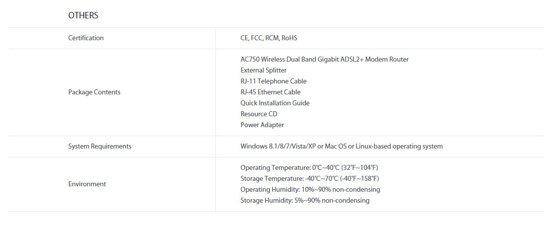Select the RJ-45 Ethernet Cable item

tap(271, 92)
